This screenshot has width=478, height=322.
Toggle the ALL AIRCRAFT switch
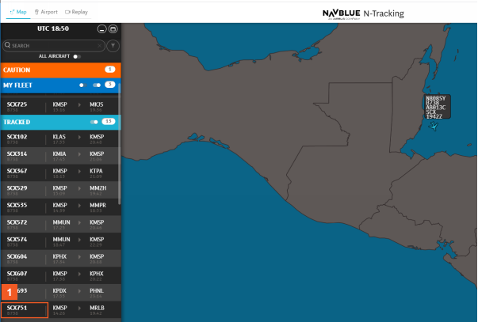[77, 56]
